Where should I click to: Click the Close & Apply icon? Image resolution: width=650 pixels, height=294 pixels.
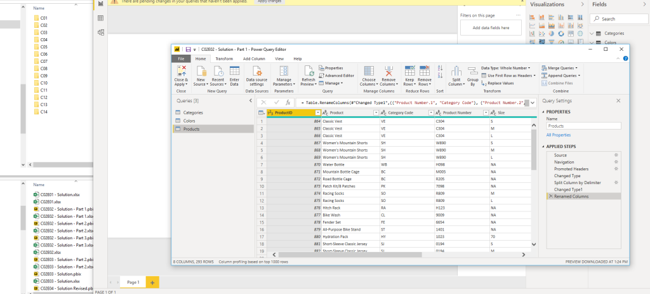(x=181, y=72)
